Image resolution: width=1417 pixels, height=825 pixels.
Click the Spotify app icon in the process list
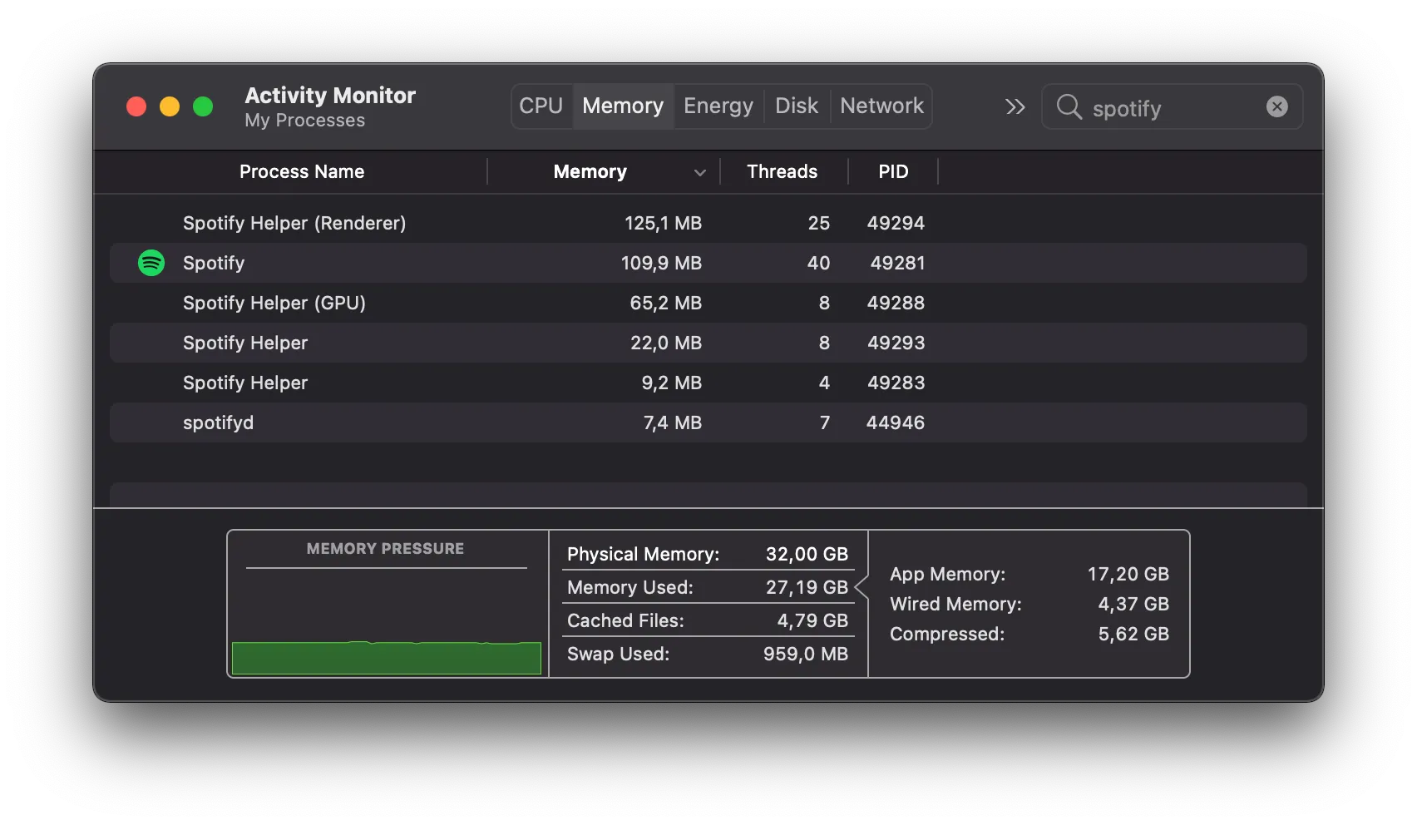(x=151, y=263)
